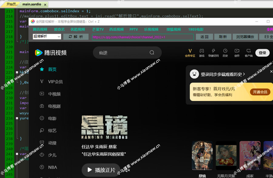The image size is (273, 178).
Task: Click code line number 213
Action: point(9,11)
